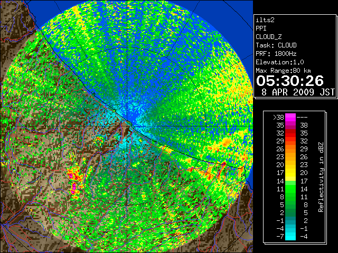Click the 'ilts2' site label
This screenshot has height=253, width=338.
tap(265, 20)
